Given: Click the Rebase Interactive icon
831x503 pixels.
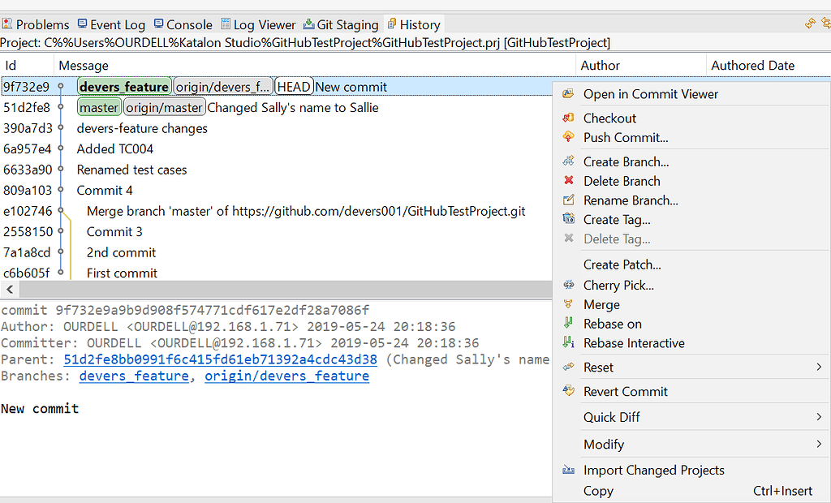Looking at the screenshot, I should [x=568, y=343].
